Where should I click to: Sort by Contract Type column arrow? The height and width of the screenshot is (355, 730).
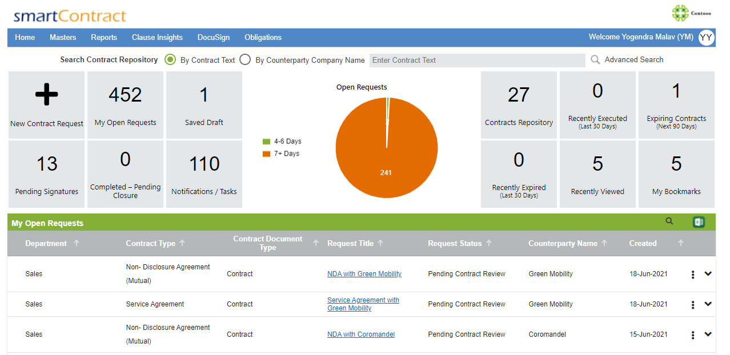[183, 243]
